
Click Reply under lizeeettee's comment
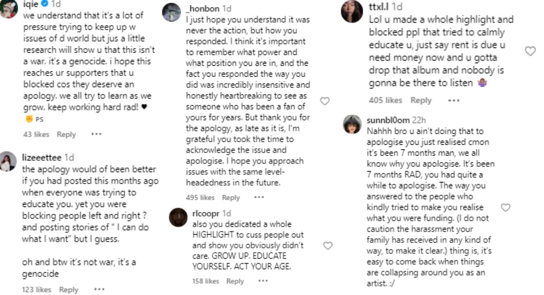pos(68,290)
